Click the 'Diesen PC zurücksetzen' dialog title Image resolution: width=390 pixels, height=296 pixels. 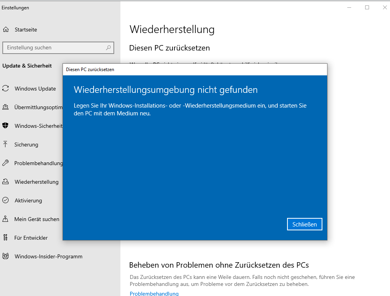click(x=90, y=70)
